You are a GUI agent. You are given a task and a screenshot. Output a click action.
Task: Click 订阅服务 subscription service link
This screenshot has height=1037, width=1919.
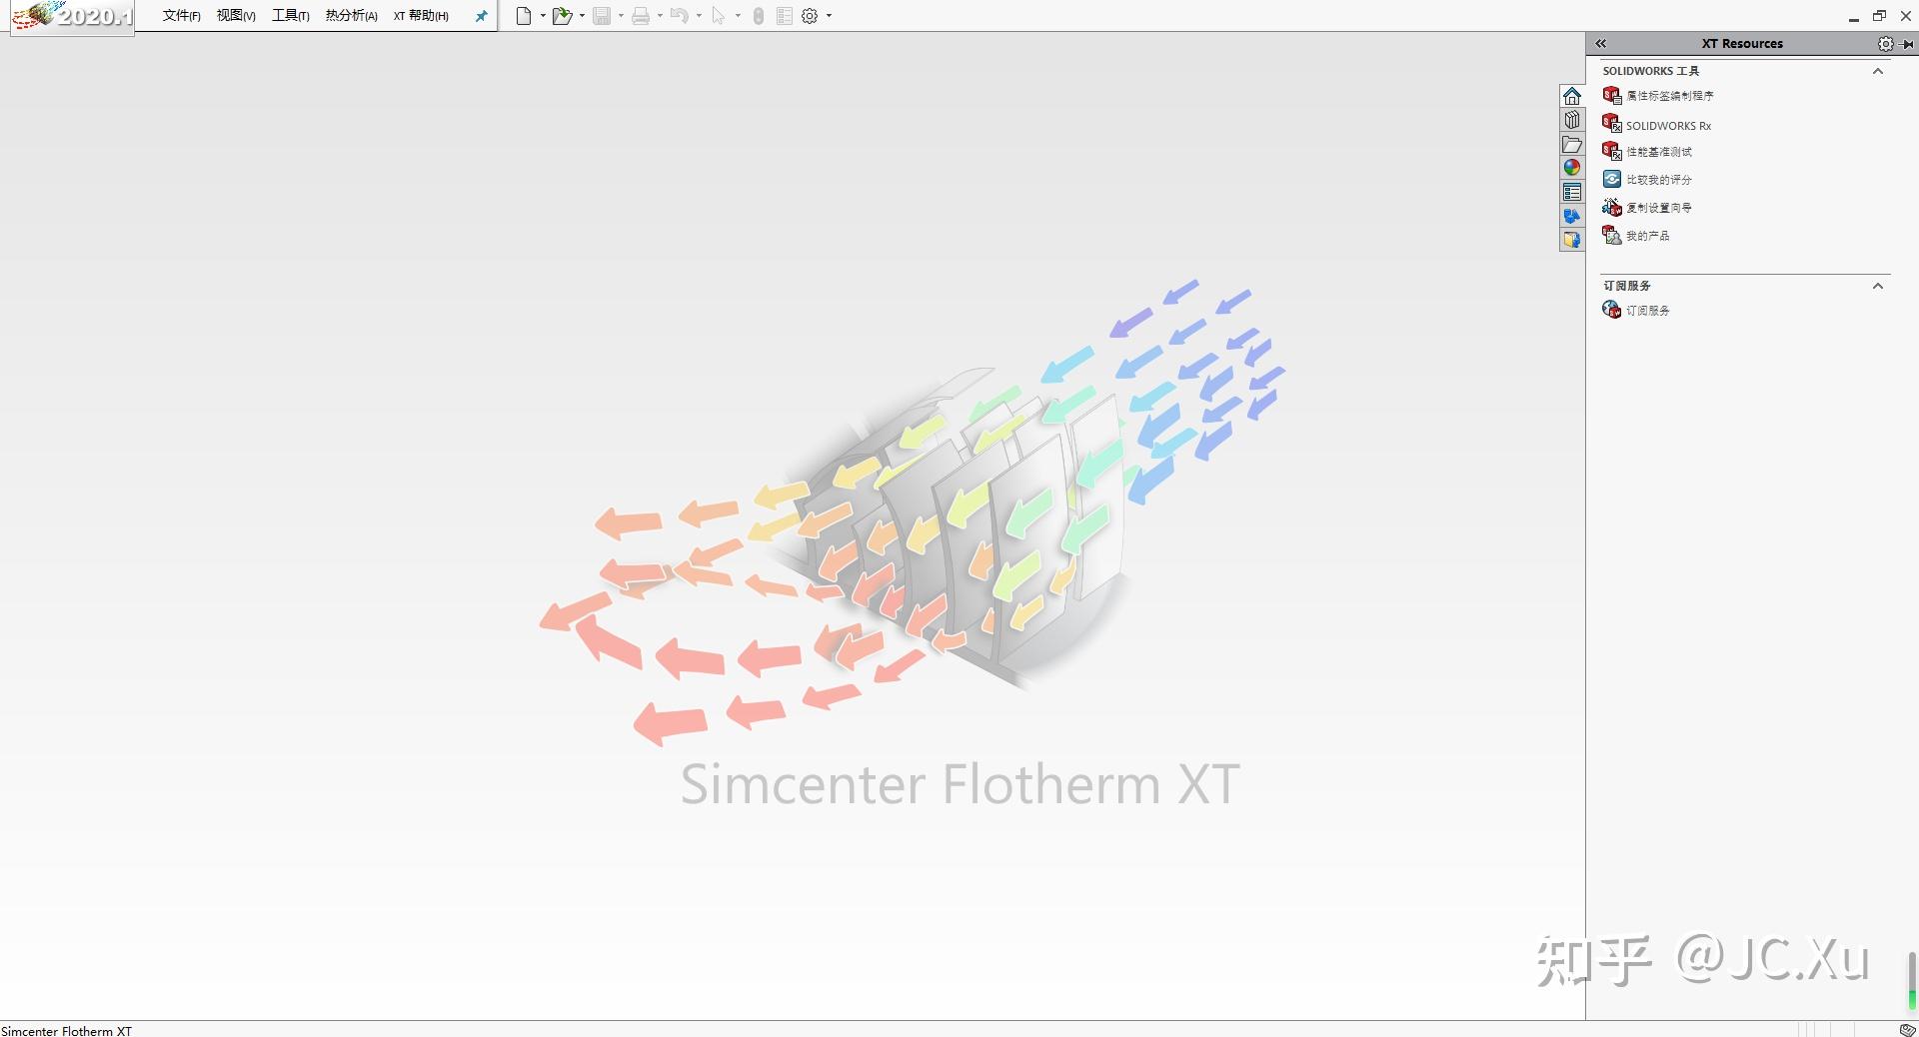[x=1646, y=310]
